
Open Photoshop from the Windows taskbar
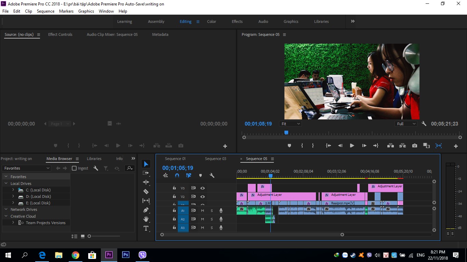pos(125,255)
